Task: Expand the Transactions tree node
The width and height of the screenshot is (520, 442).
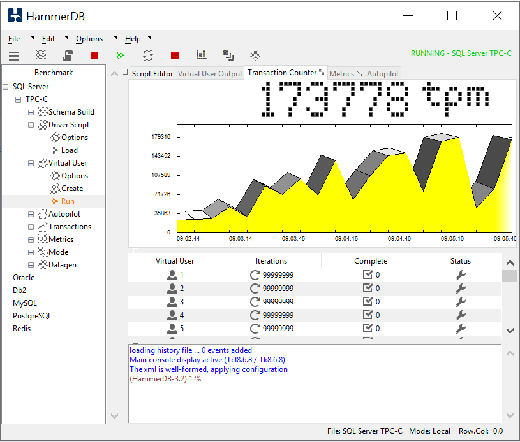Action: [x=31, y=227]
